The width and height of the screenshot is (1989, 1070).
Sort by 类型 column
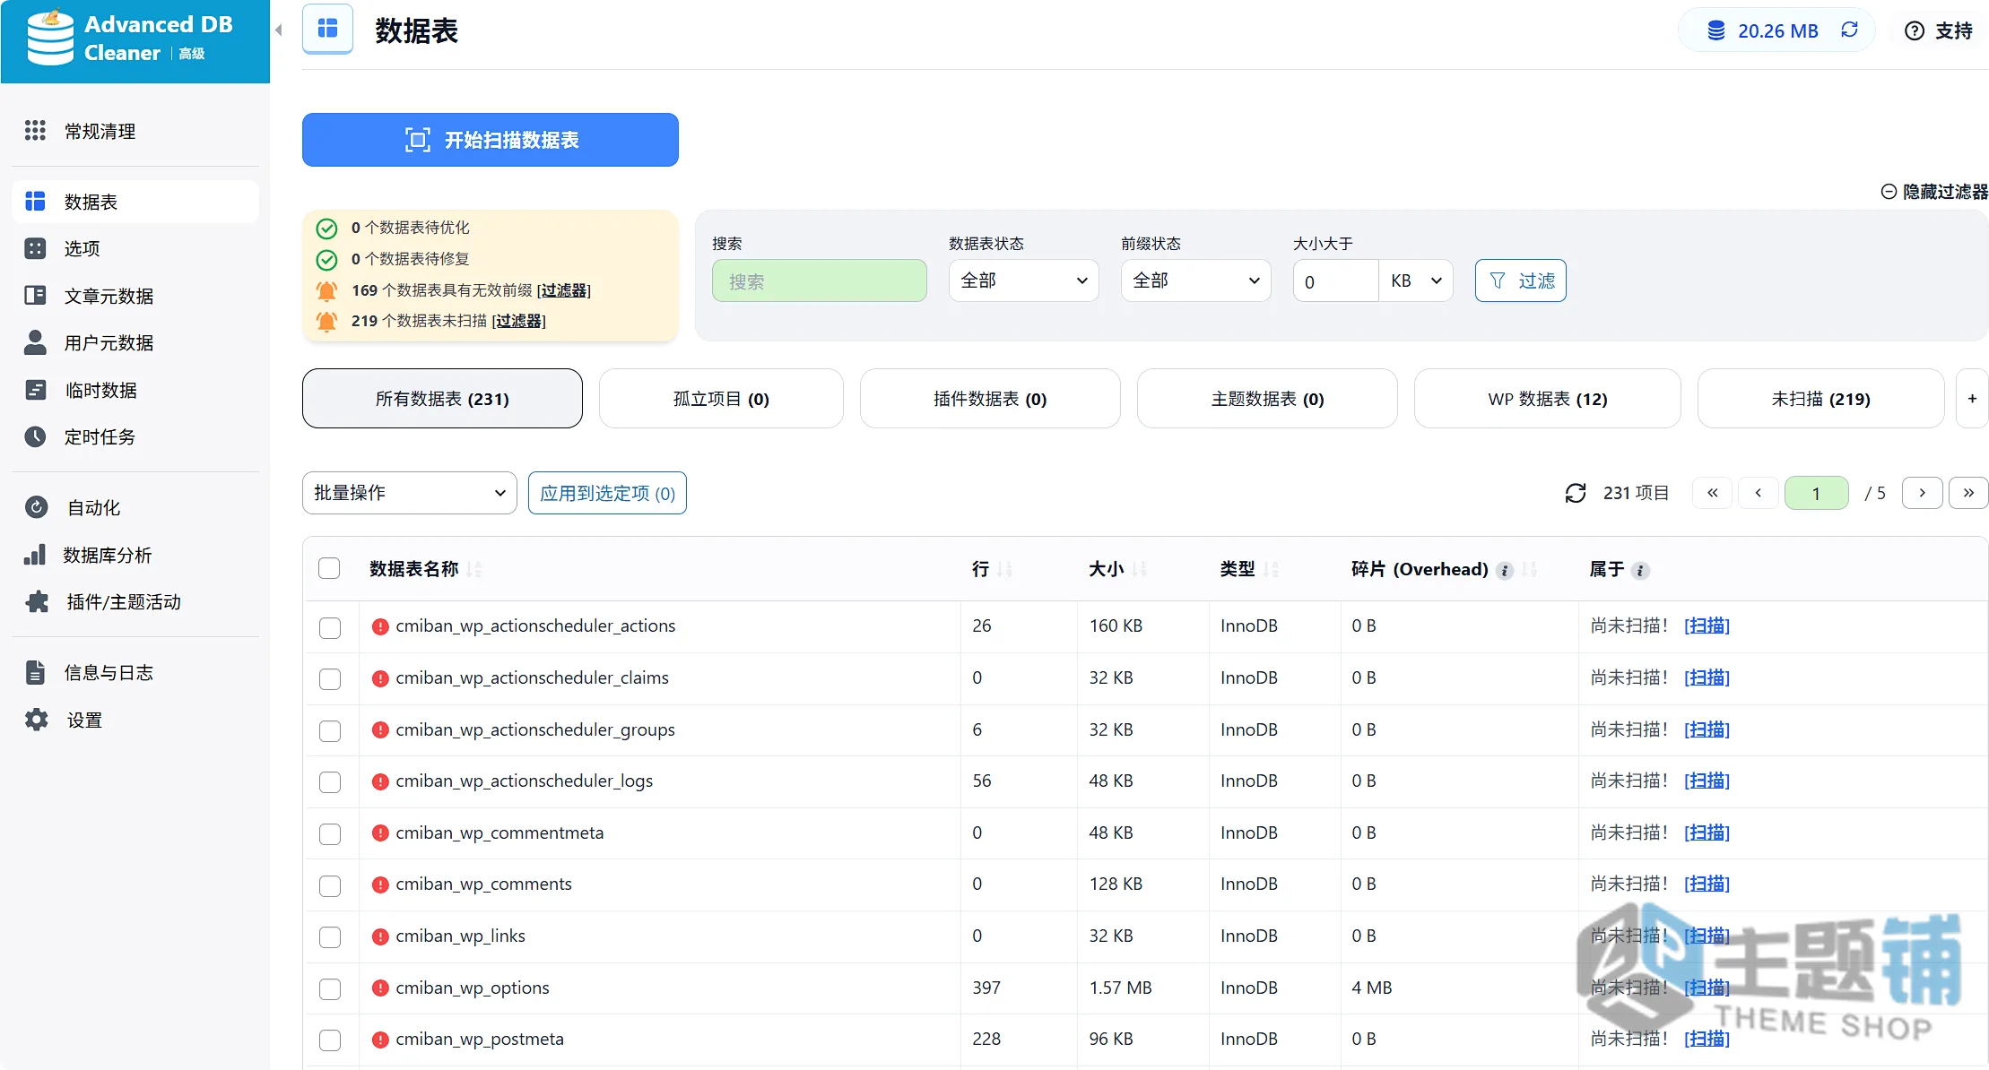coord(1249,569)
